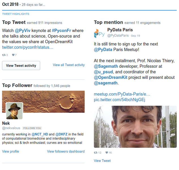Open the meetup.com/PyData-Paris event link
Viewport: 179px width, 170px height.
pyautogui.click(x=122, y=94)
